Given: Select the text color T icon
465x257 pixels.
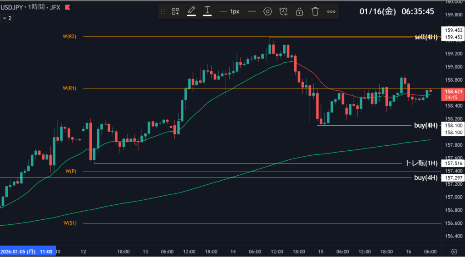Looking at the screenshot, I should pyautogui.click(x=208, y=11).
